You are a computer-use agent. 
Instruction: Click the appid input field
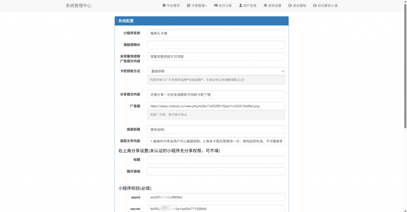(x=216, y=197)
